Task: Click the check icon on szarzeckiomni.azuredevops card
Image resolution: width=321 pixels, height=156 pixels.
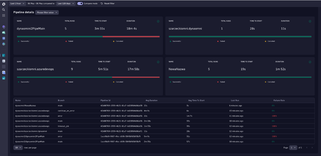Action: [158, 62]
